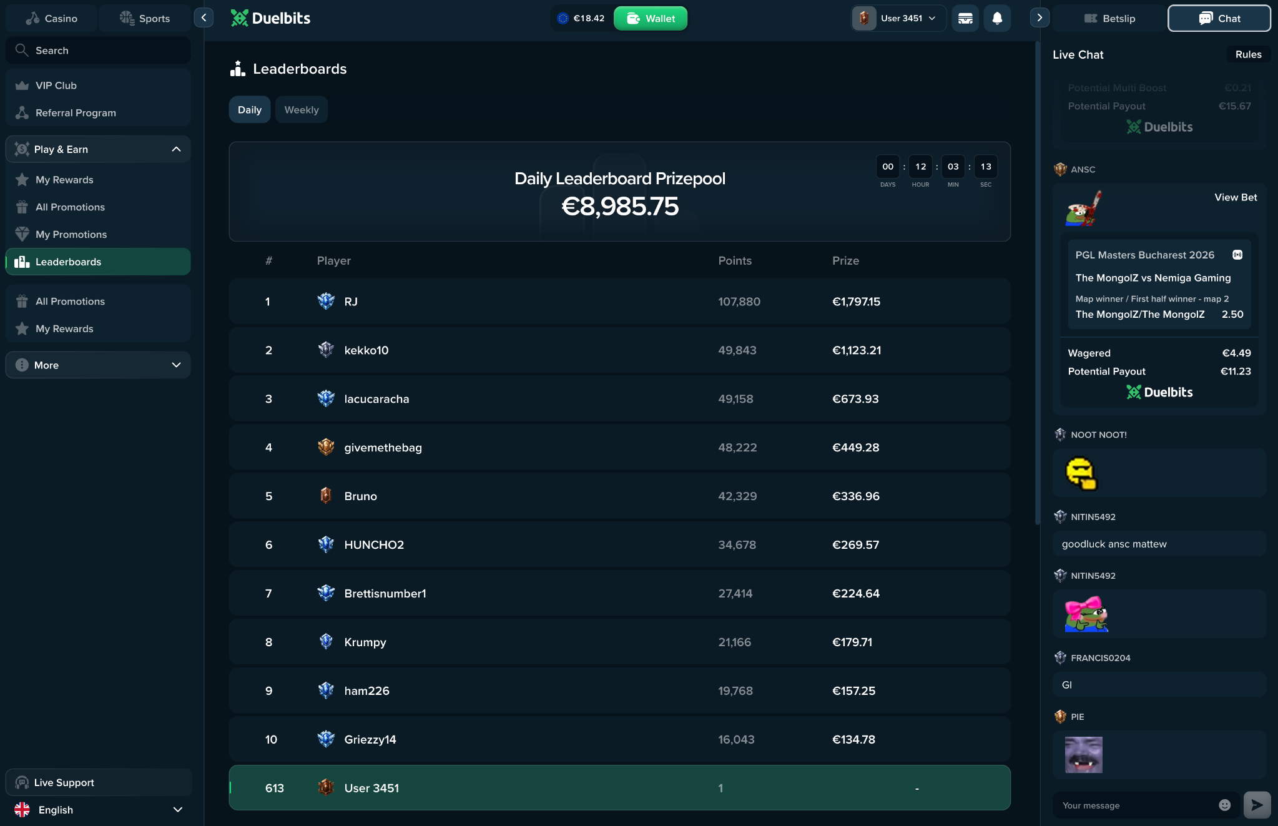Open chat Rules
The height and width of the screenshot is (826, 1278).
[1248, 54]
